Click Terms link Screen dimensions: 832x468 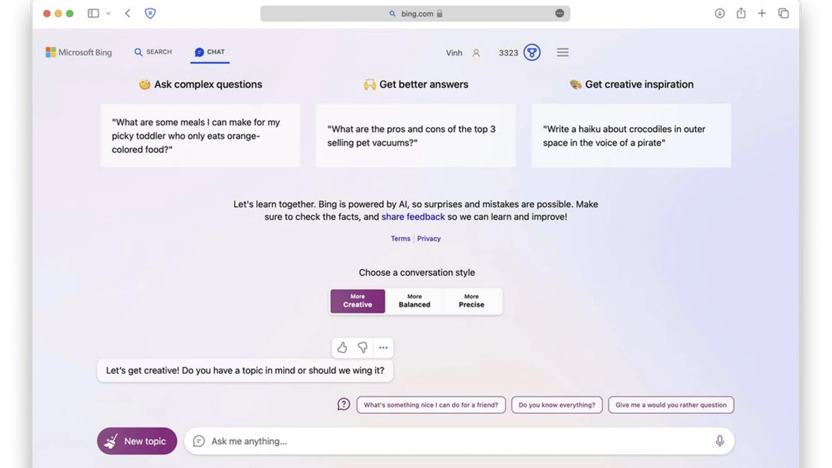click(400, 238)
